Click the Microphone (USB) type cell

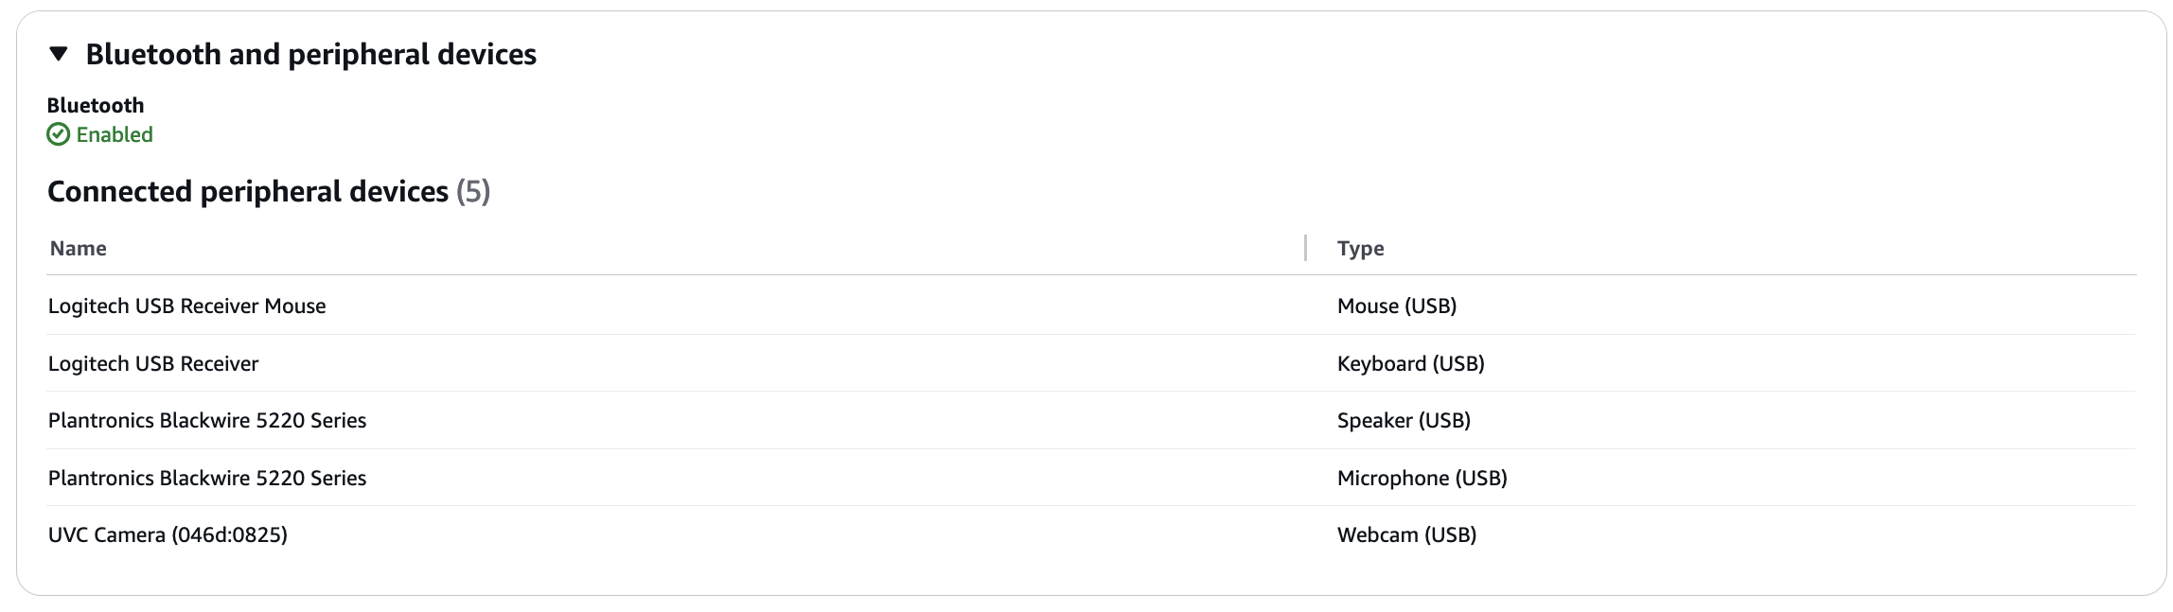coord(1422,478)
